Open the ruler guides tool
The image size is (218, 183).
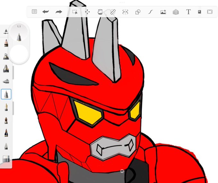click(113, 12)
